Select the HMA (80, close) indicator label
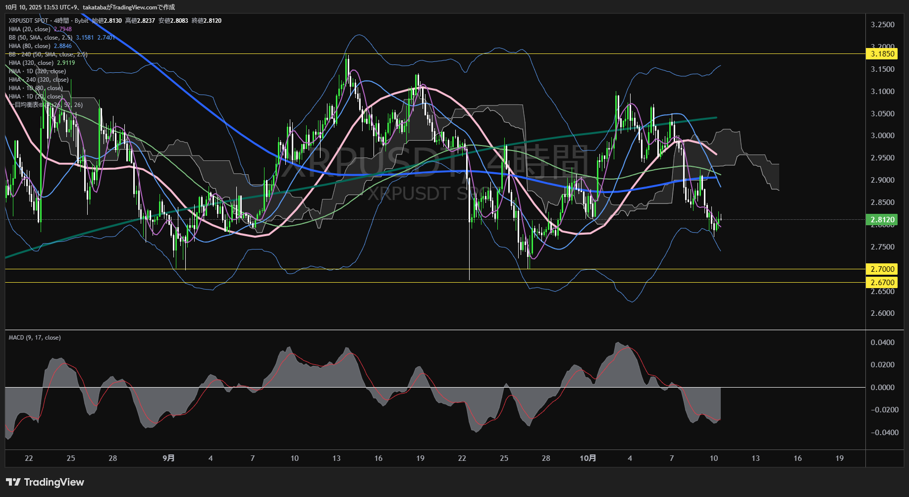909x497 pixels. click(x=30, y=46)
